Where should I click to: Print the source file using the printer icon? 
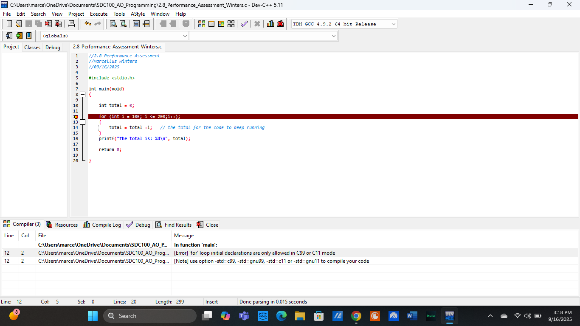(71, 24)
